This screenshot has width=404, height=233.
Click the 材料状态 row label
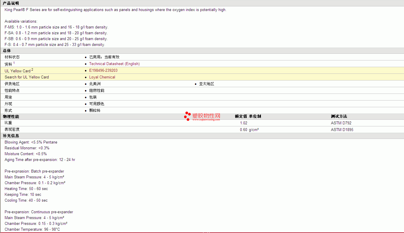point(12,57)
